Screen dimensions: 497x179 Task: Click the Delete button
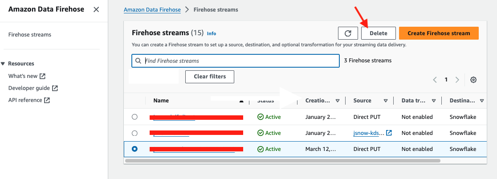pyautogui.click(x=378, y=33)
